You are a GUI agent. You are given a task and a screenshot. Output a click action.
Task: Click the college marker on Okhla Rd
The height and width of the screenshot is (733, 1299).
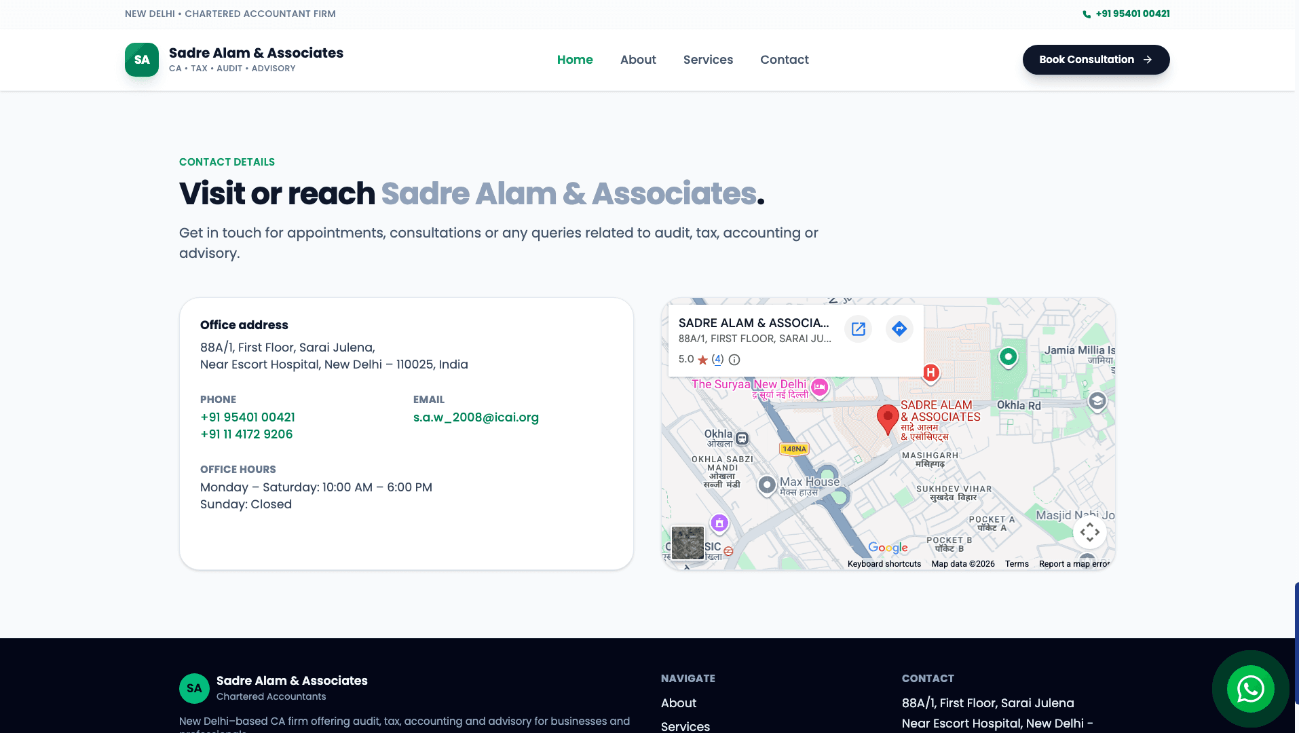[x=1097, y=402]
